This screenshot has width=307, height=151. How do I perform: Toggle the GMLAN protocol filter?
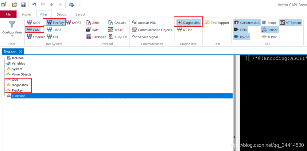click(117, 23)
